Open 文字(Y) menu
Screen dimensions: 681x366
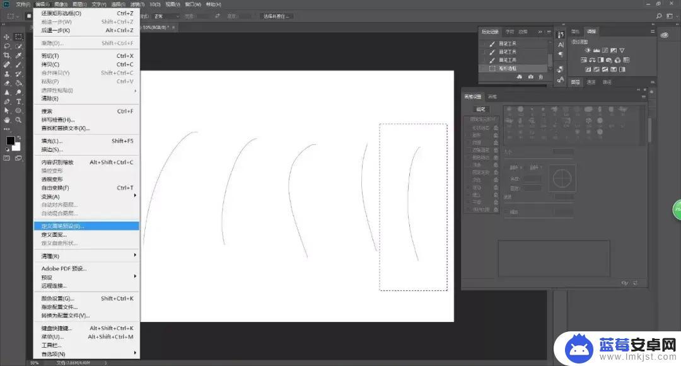tap(99, 4)
